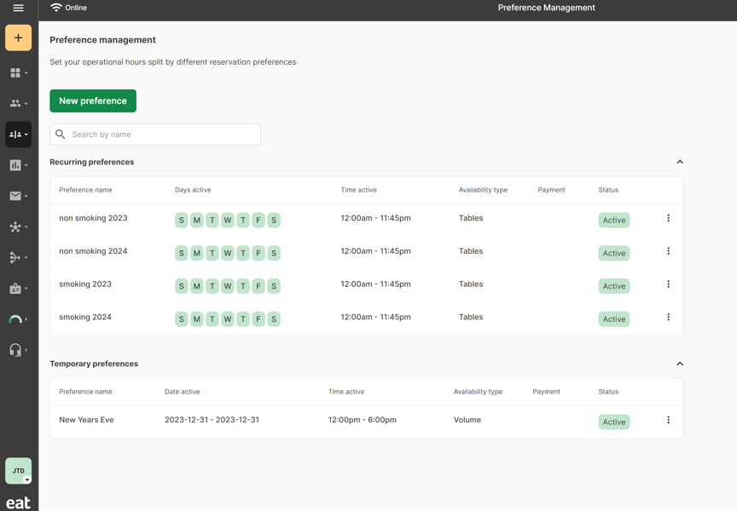
Task: Click the Online wifi status indicator
Action: (x=67, y=8)
